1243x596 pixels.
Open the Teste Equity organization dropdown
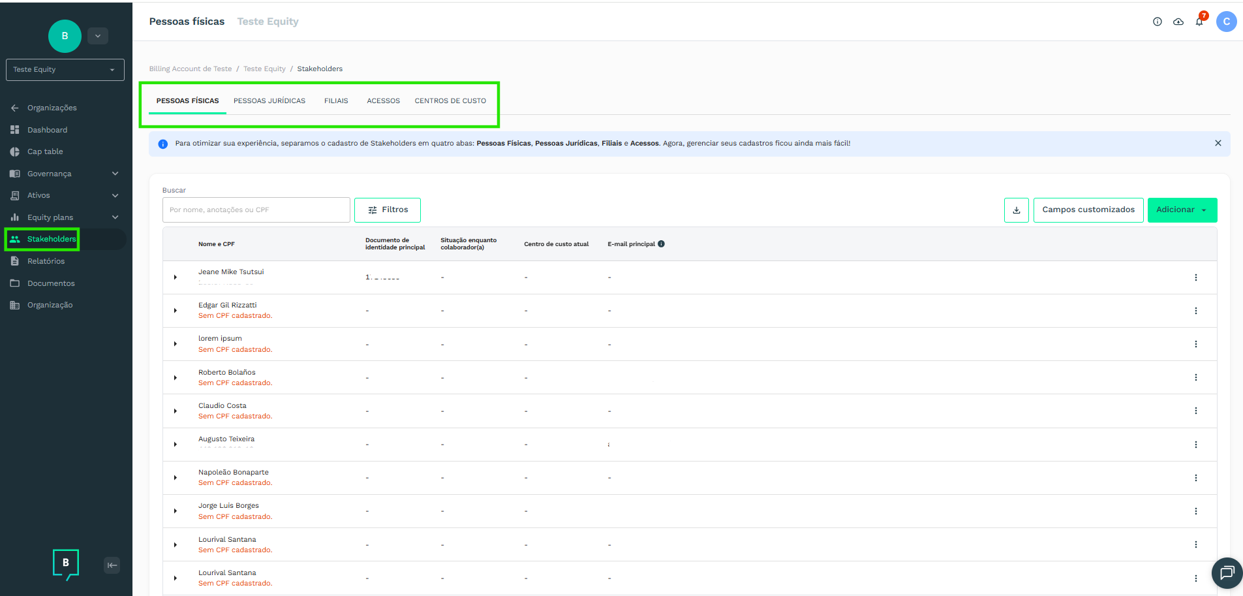pyautogui.click(x=65, y=70)
